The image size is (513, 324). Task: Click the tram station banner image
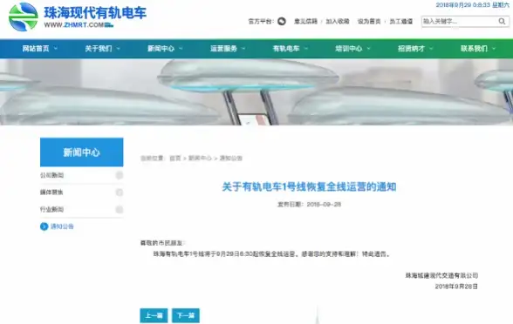pyautogui.click(x=256, y=92)
